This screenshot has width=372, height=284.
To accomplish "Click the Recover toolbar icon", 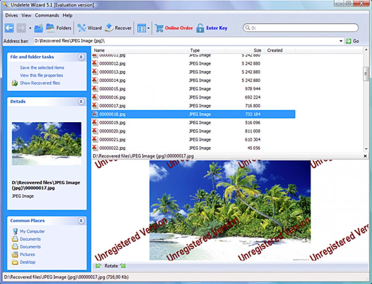I will (x=109, y=28).
